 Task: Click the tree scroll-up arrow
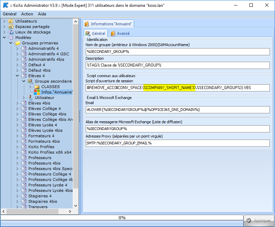click(75, 22)
